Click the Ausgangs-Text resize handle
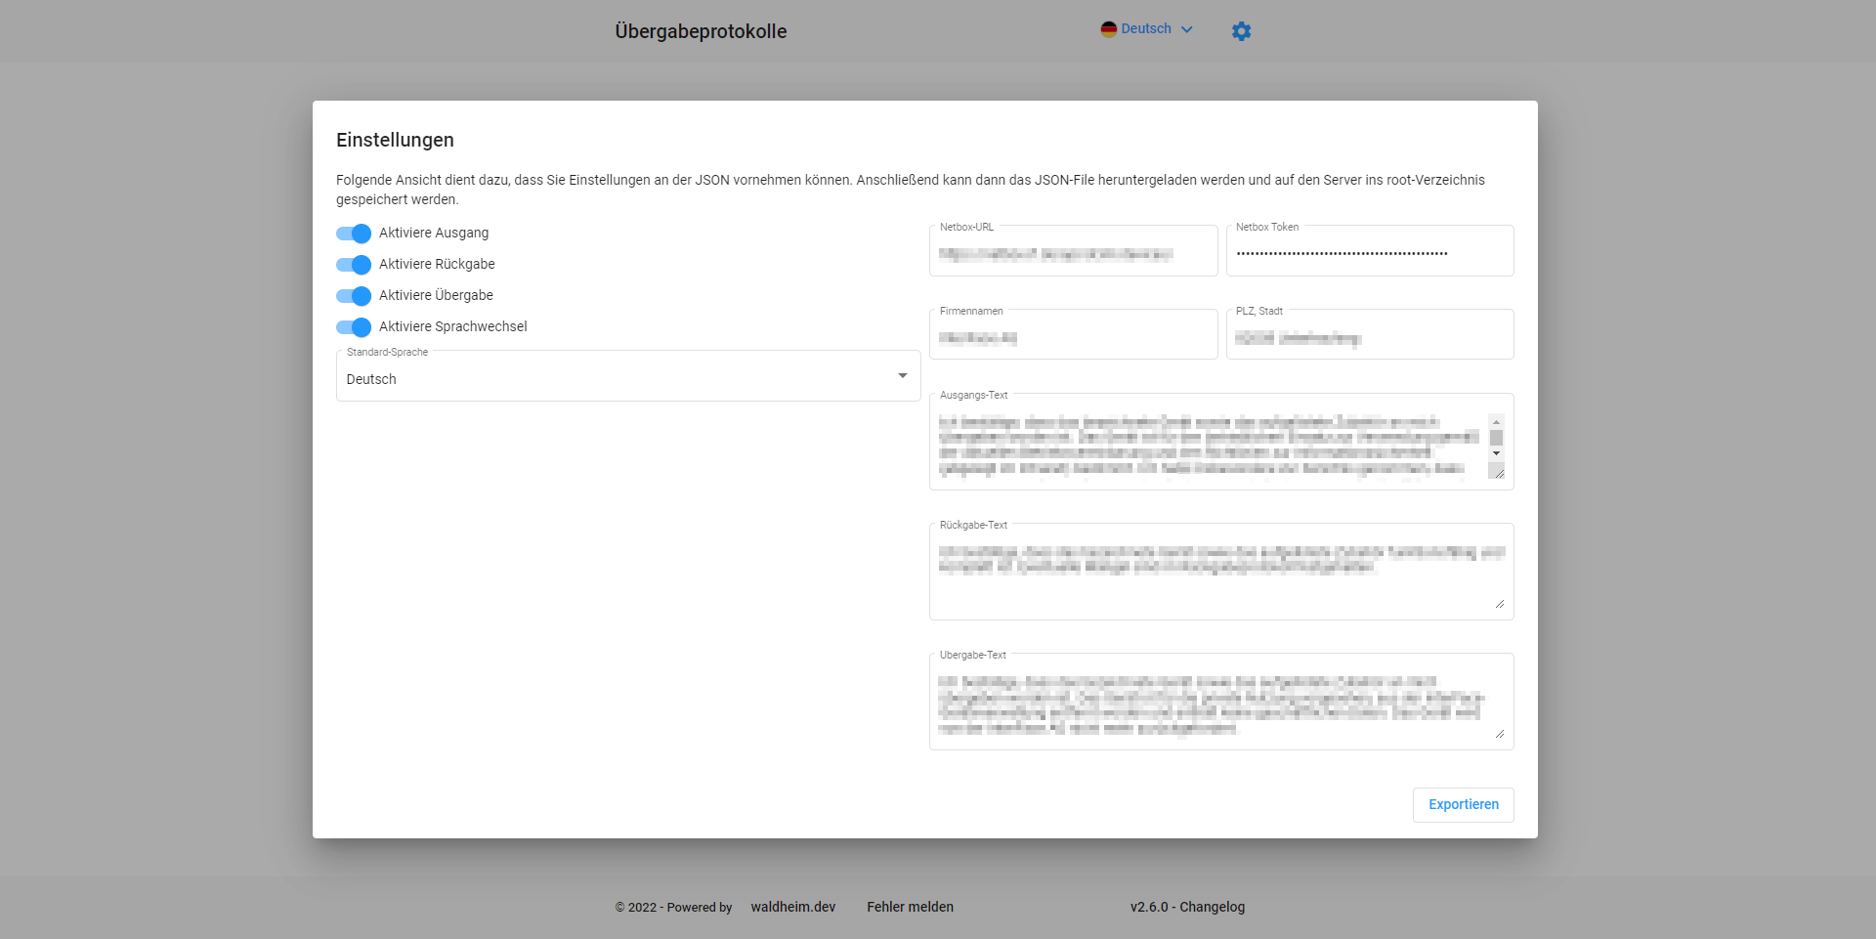 point(1497,472)
